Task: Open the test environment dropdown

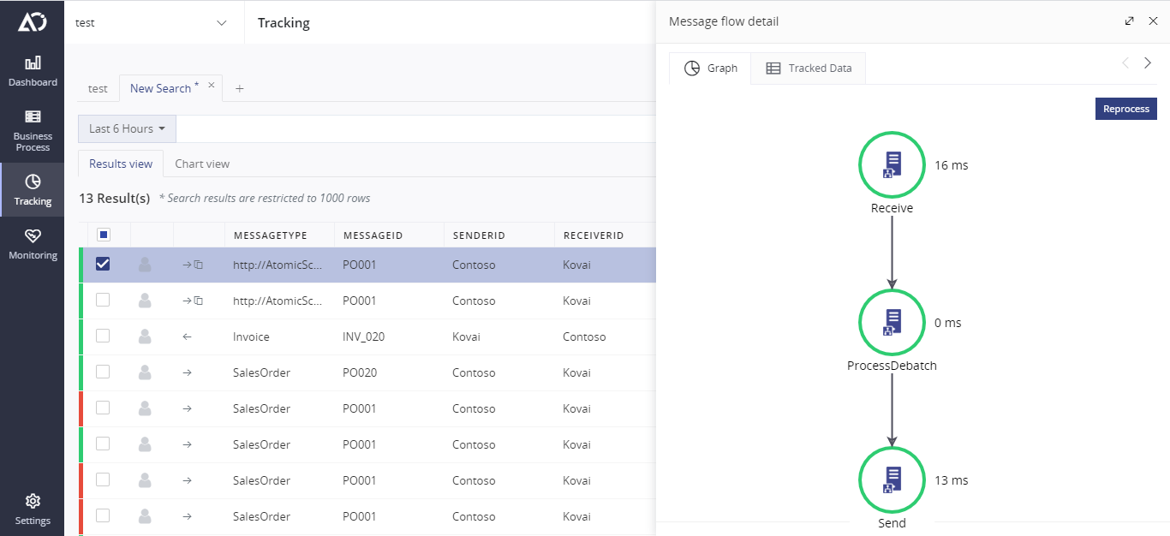Action: coord(154,22)
